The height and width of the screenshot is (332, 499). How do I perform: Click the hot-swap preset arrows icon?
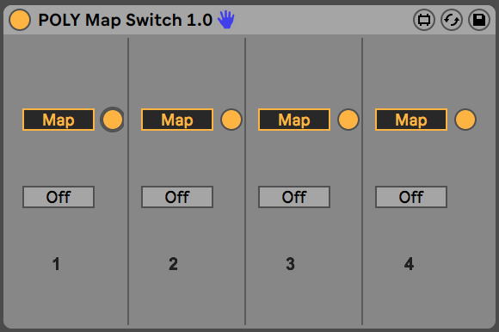[452, 20]
